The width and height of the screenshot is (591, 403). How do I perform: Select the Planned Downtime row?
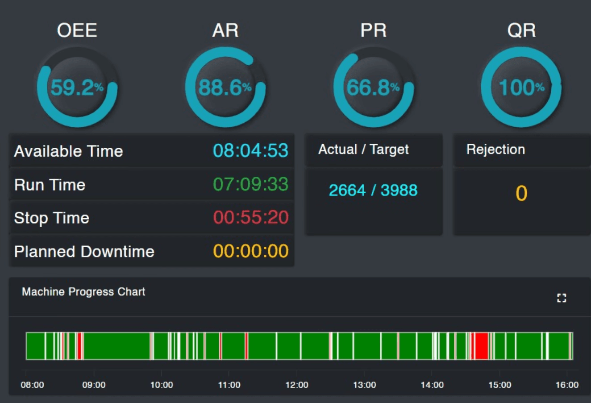151,251
